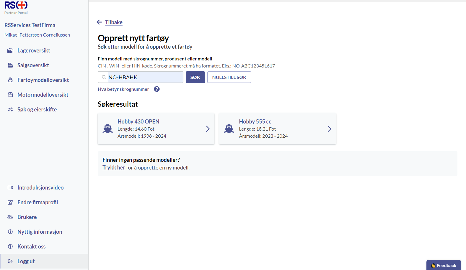Open Fartøymodelloversikt menu item

pos(43,80)
